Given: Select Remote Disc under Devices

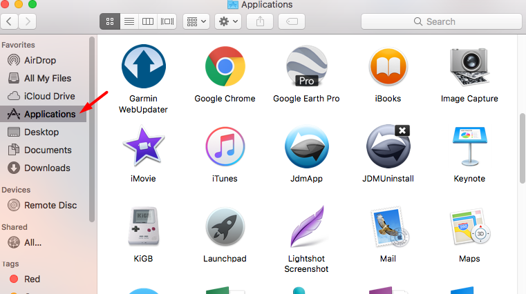Looking at the screenshot, I should point(44,205).
